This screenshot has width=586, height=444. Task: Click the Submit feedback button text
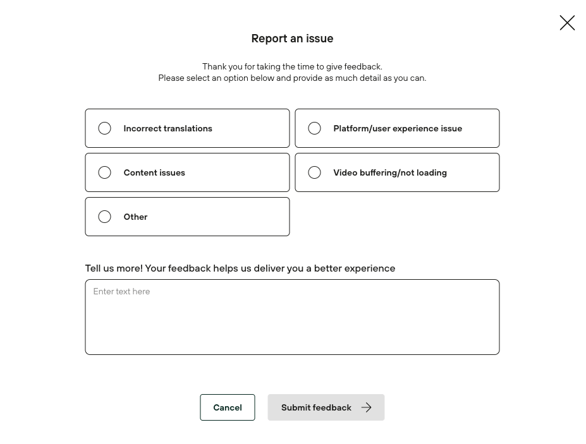[316, 407]
